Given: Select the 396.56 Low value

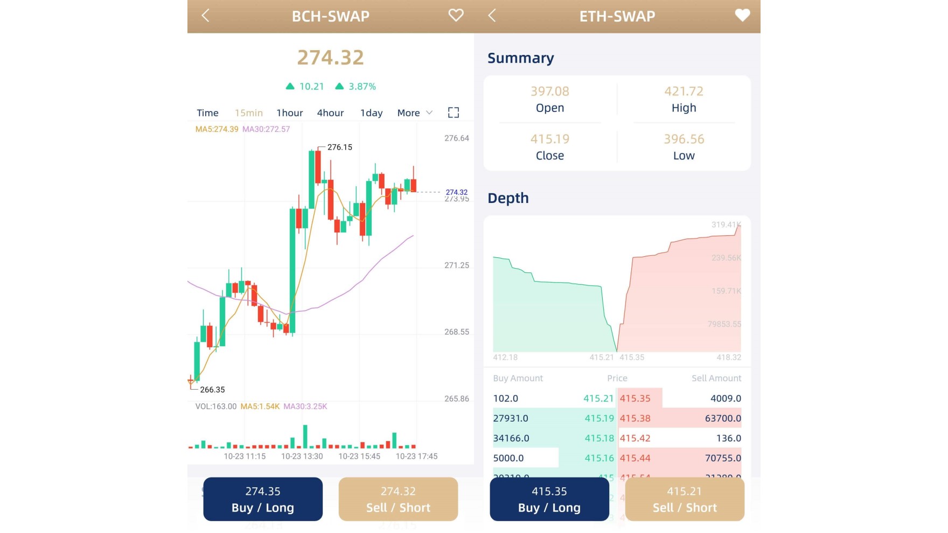Looking at the screenshot, I should (684, 139).
